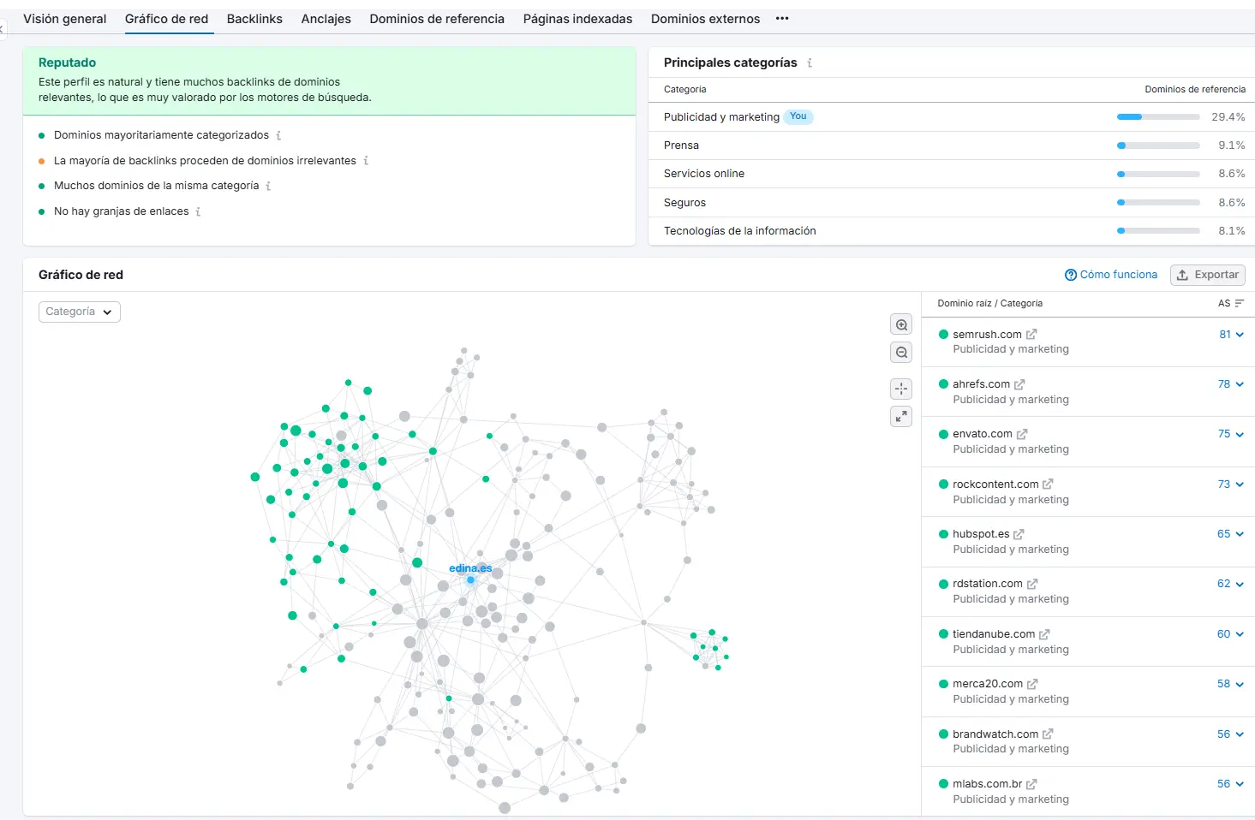Image resolution: width=1255 pixels, height=820 pixels.
Task: Expand the semrush.com row chevron
Action: (1240, 335)
